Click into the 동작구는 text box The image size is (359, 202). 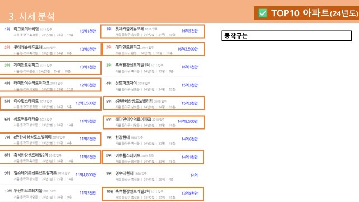(286, 36)
